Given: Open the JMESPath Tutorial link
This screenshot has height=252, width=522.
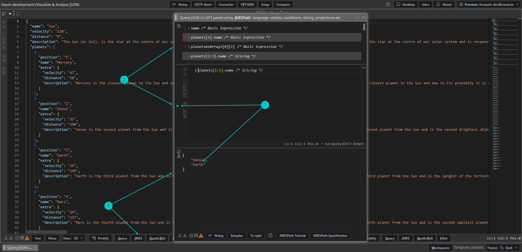Looking at the screenshot, I should [x=292, y=236].
